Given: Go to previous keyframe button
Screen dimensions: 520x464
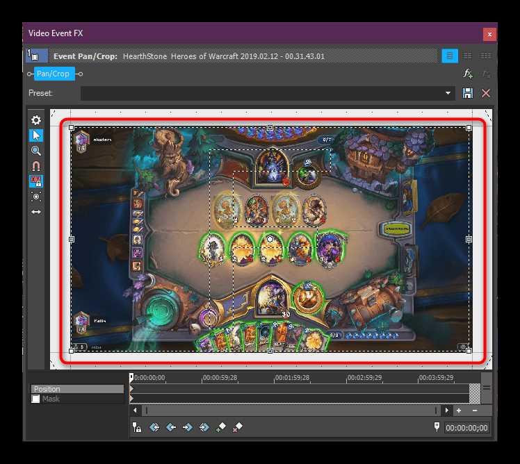Looking at the screenshot, I should 171,427.
